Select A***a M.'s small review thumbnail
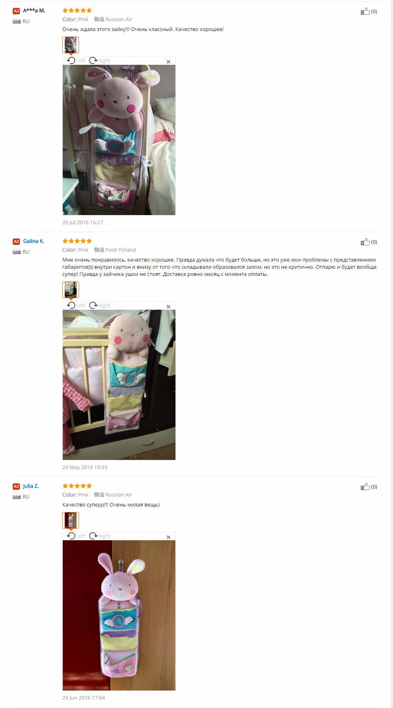Image resolution: width=393 pixels, height=708 pixels. coord(71,45)
